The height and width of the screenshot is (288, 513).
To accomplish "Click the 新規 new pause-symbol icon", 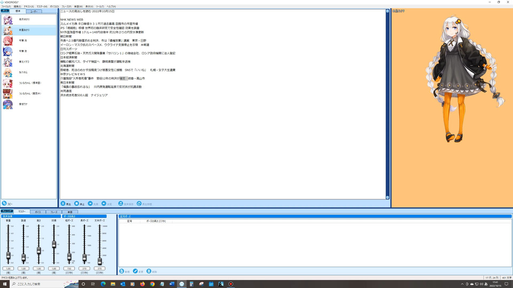I will [122, 271].
